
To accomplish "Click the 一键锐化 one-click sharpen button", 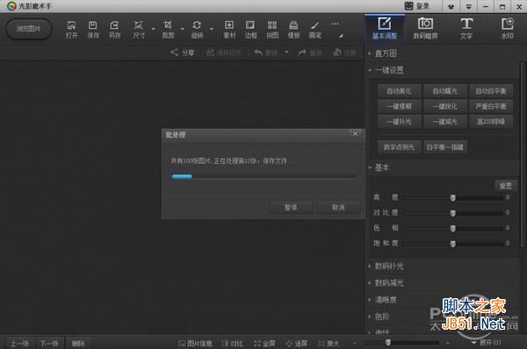I will pos(445,106).
